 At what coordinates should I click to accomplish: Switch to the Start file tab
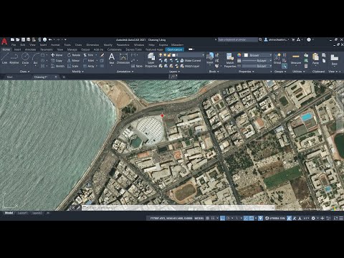click(x=9, y=77)
